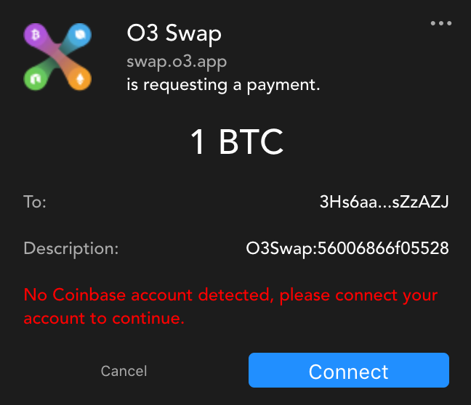Viewport: 471px width, 405px height.
Task: Click the 1 BTC amount
Action: (237, 142)
